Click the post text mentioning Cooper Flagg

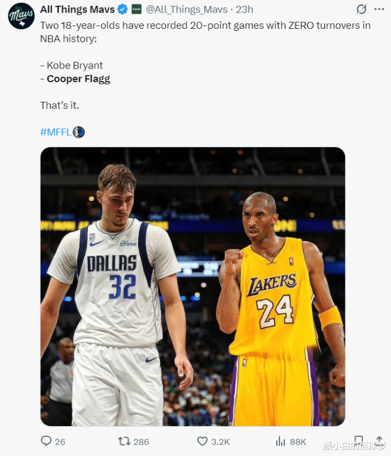78,79
